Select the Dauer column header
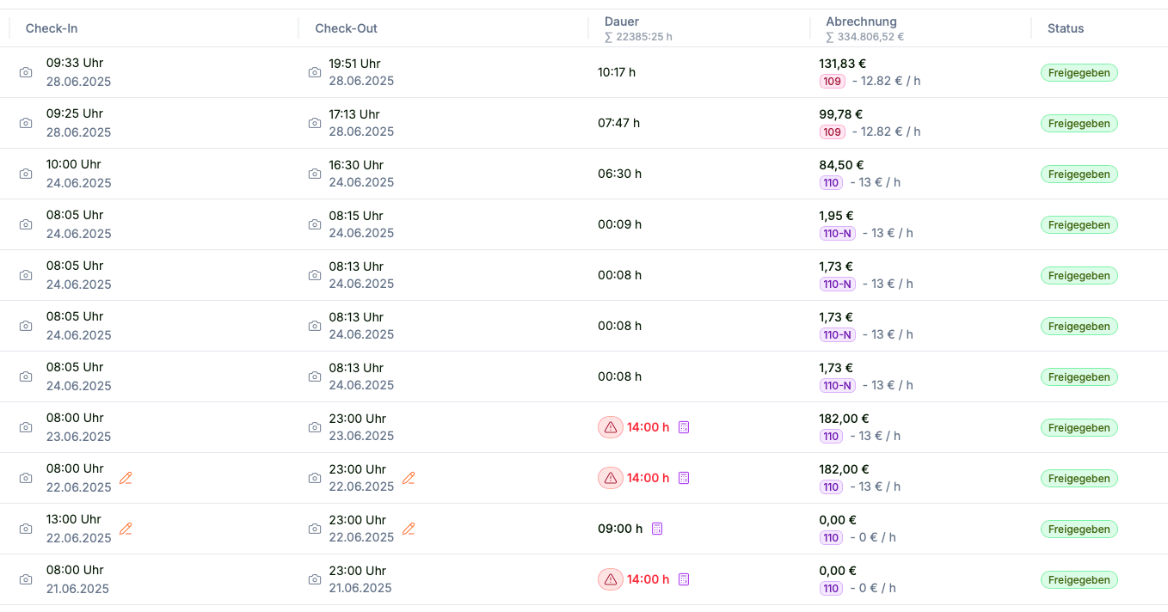Viewport: 1168px width, 612px height. (622, 21)
